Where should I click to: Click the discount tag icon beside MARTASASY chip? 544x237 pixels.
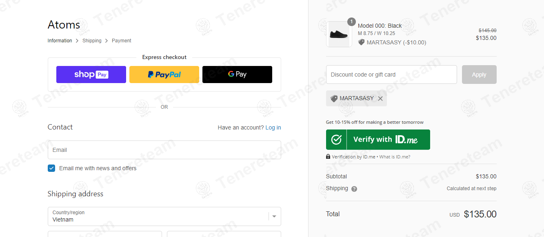334,99
